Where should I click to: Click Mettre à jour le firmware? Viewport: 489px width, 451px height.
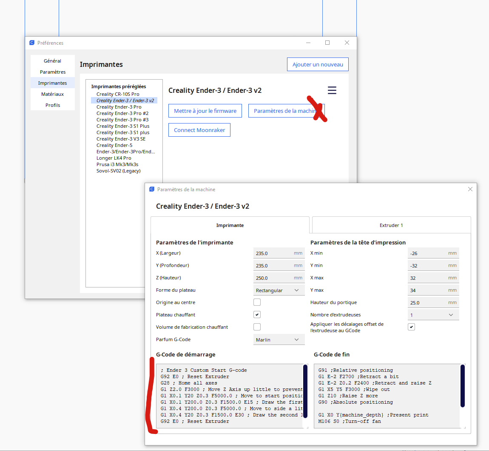tap(205, 111)
